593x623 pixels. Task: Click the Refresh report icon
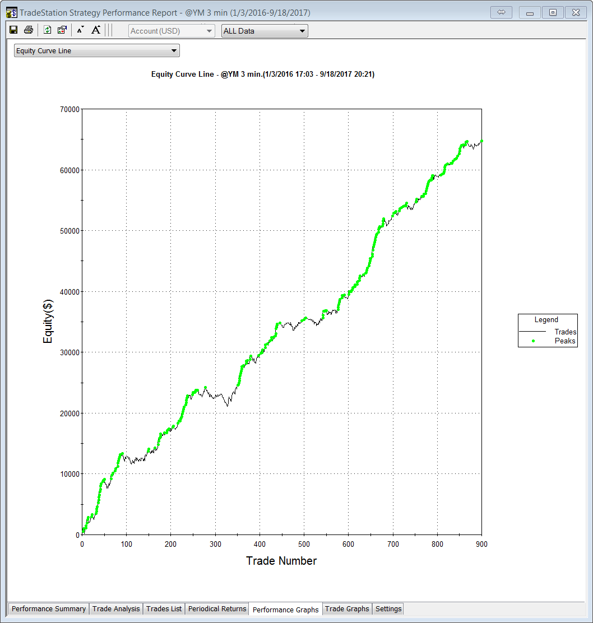pos(48,30)
